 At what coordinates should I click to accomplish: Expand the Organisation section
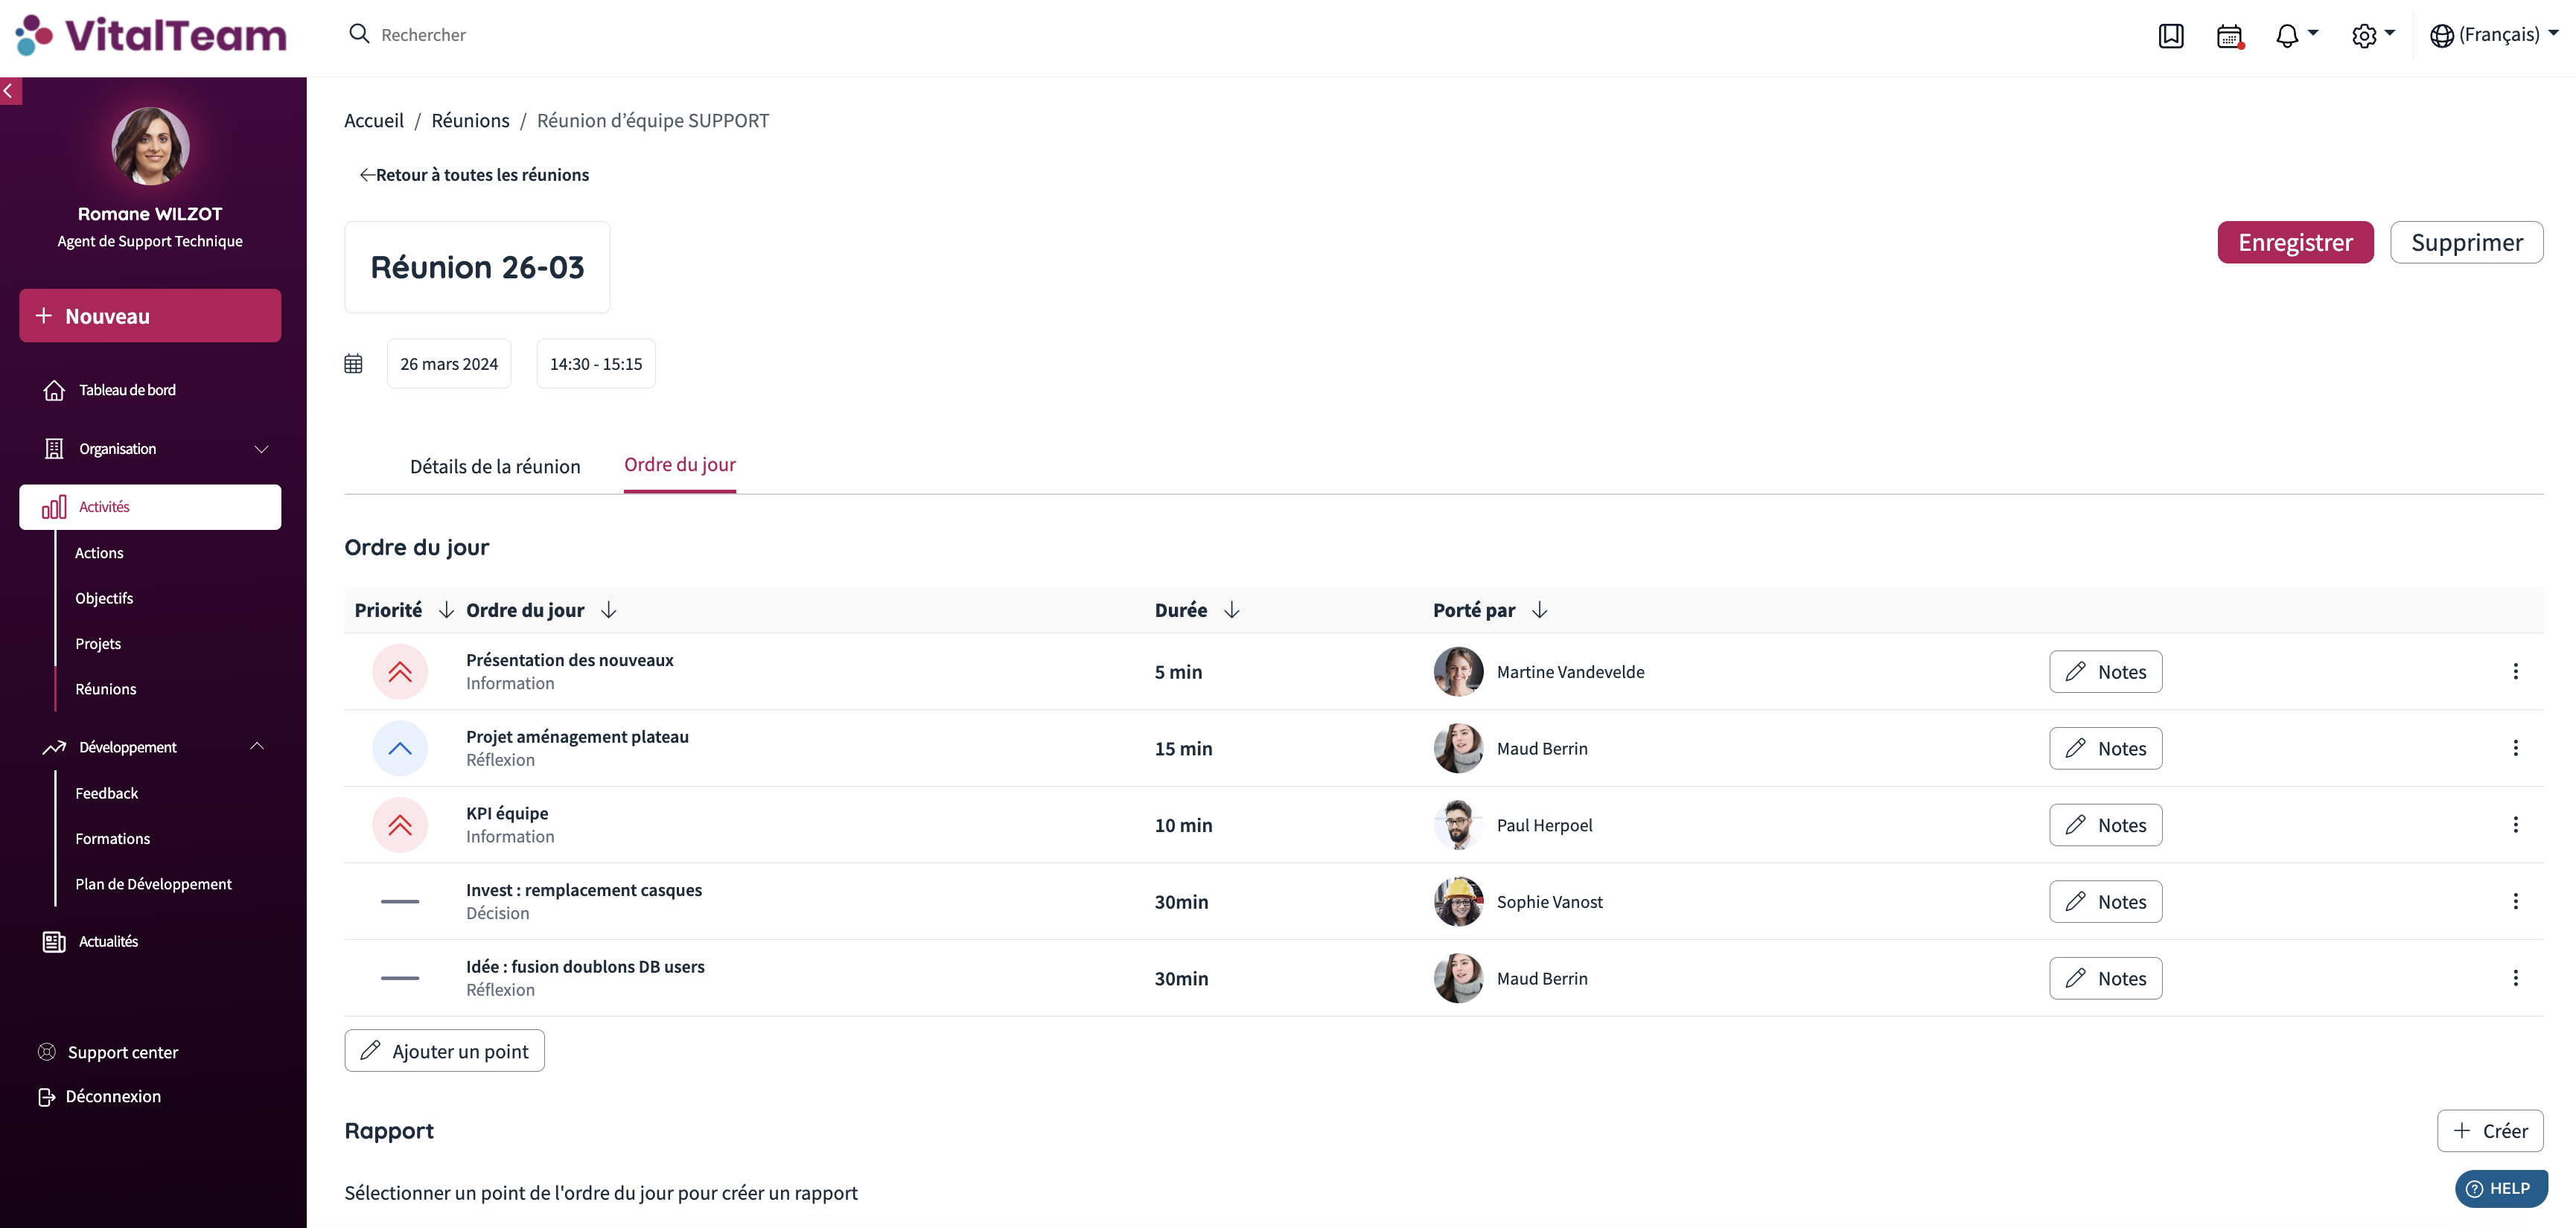tap(261, 448)
